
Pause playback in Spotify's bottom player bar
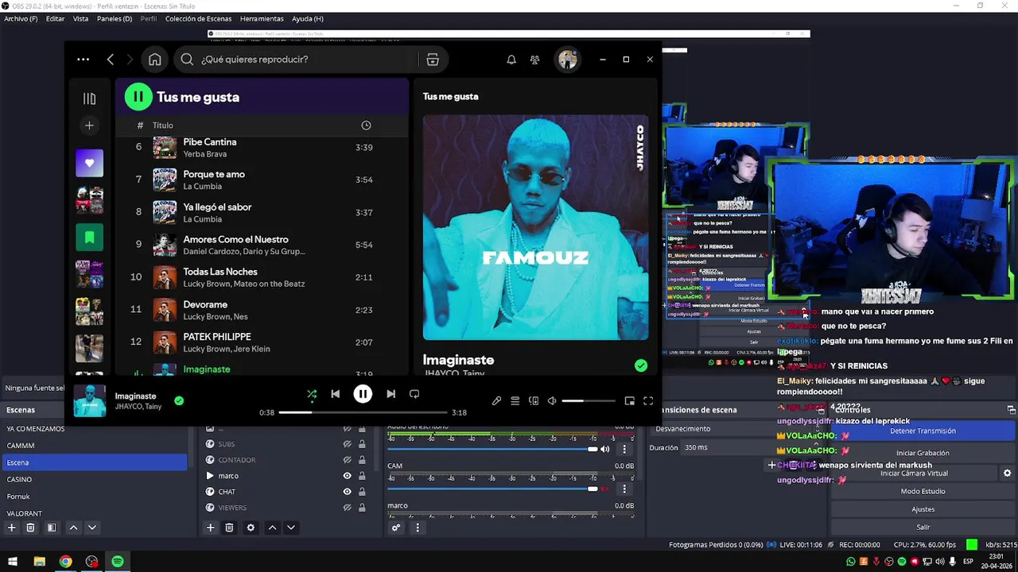pos(363,394)
